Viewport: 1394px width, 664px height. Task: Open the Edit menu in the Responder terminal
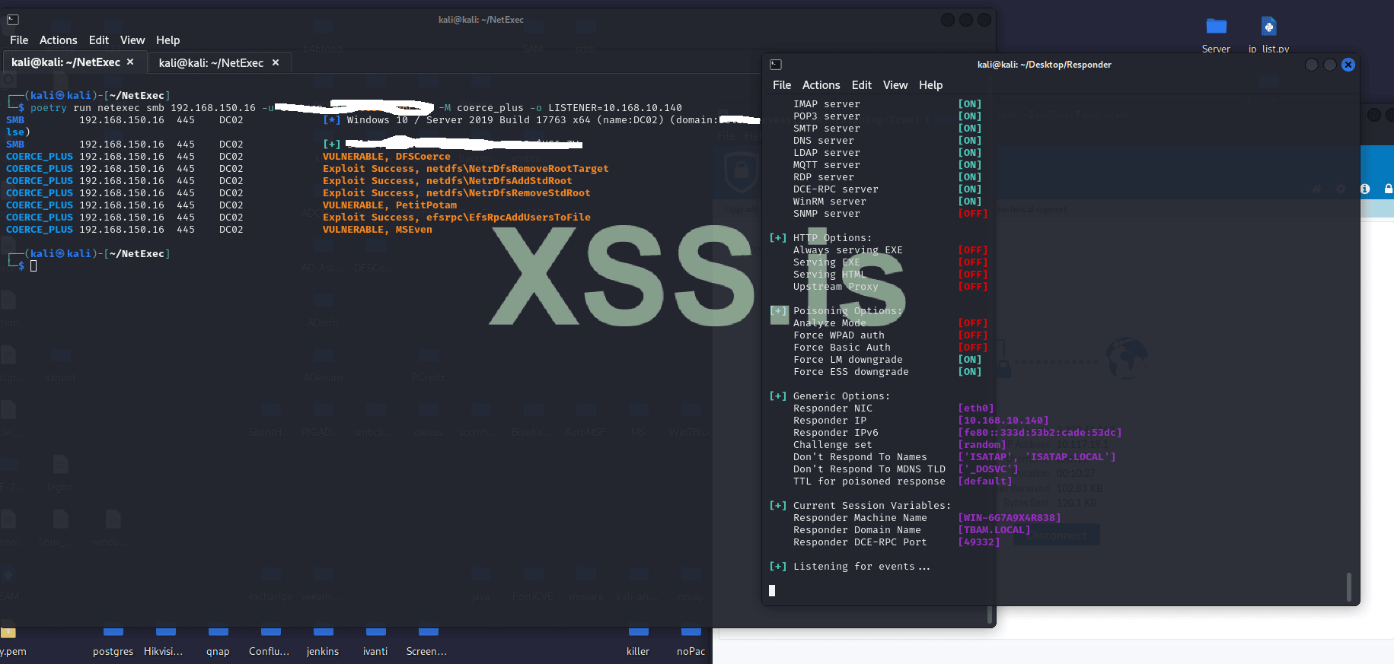coord(862,85)
